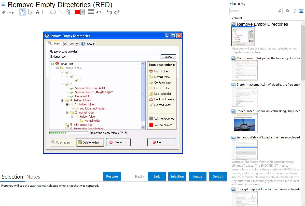Redo the last annotation

point(117,12)
